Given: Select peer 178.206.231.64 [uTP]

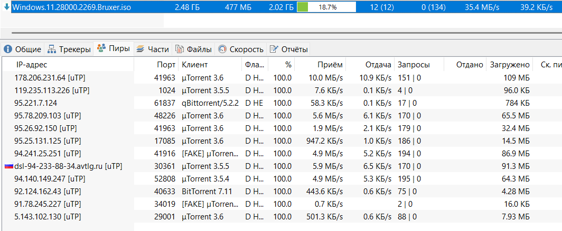Looking at the screenshot, I should 50,78.
